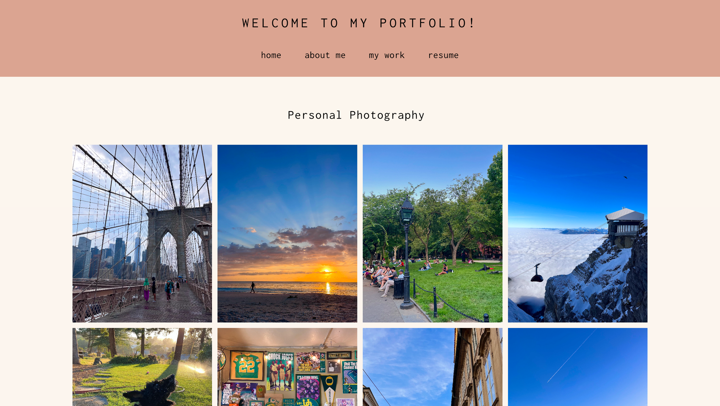Viewport: 720px width, 406px height.
Task: Open the resume page
Action: pyautogui.click(x=443, y=55)
